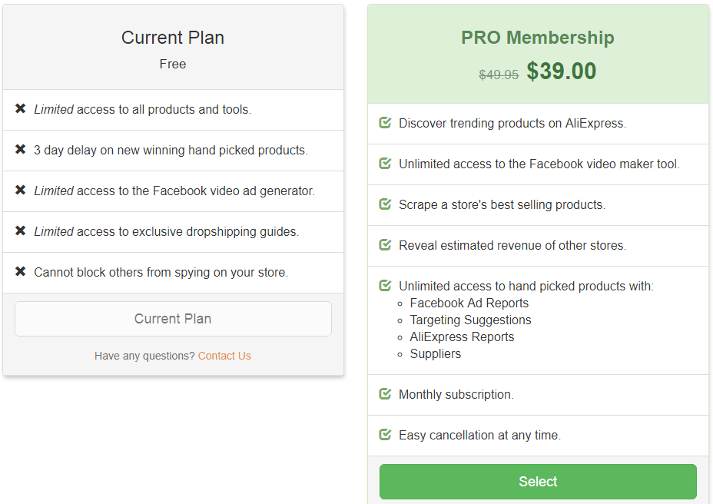713x504 pixels.
Task: Click the crossed-out $49.95 price
Action: pos(499,75)
